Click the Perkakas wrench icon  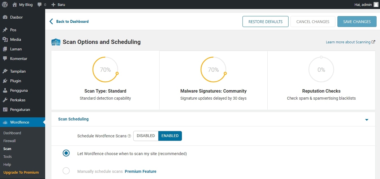tap(5, 100)
